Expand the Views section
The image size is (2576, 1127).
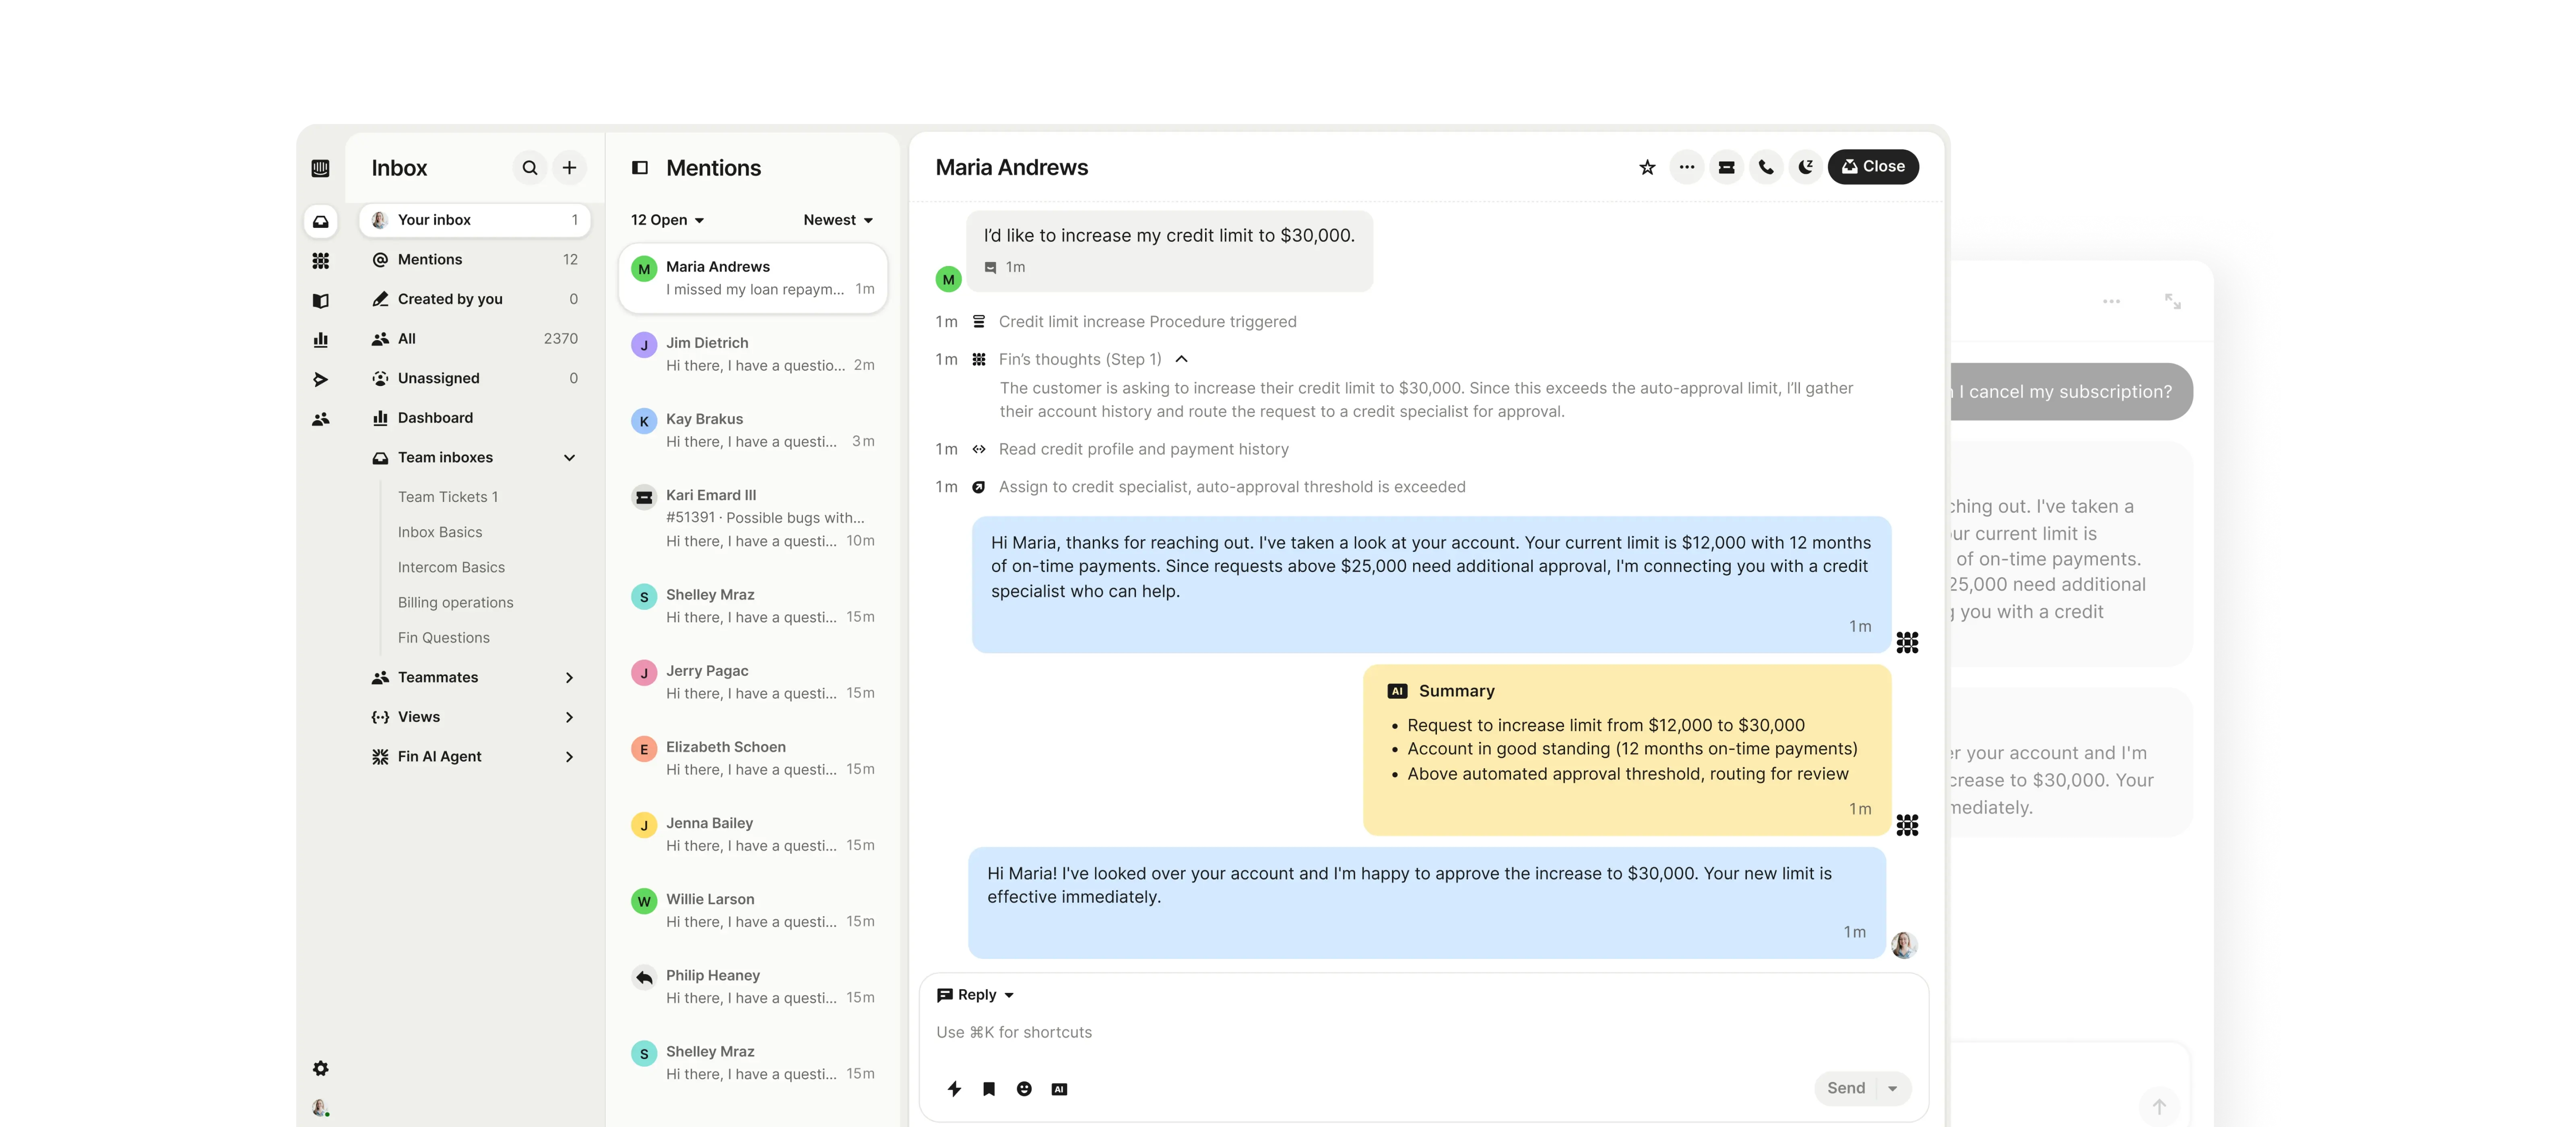(x=569, y=717)
